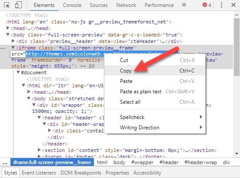Image resolution: width=240 pixels, height=178 pixels.
Task: Click the scrollbar down arrow
Action: pos(237,154)
